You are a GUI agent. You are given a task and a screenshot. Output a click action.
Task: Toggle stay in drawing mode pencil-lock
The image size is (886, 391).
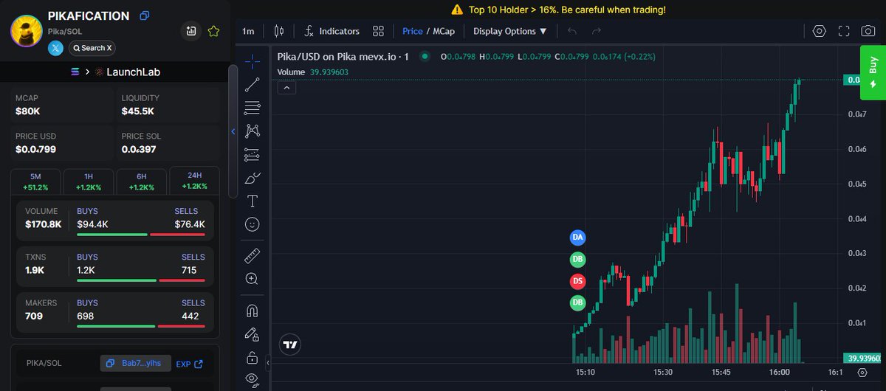click(253, 334)
